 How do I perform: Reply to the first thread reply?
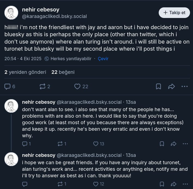pos(25,144)
